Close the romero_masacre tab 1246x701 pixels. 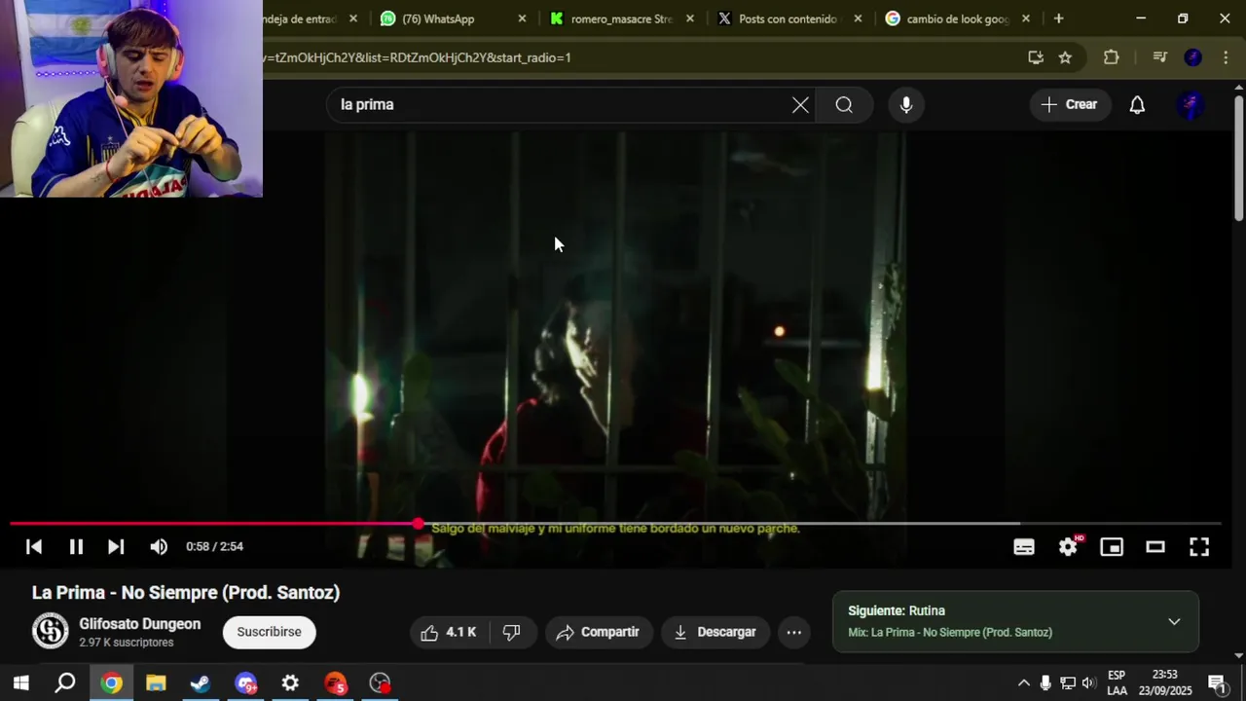pos(690,18)
